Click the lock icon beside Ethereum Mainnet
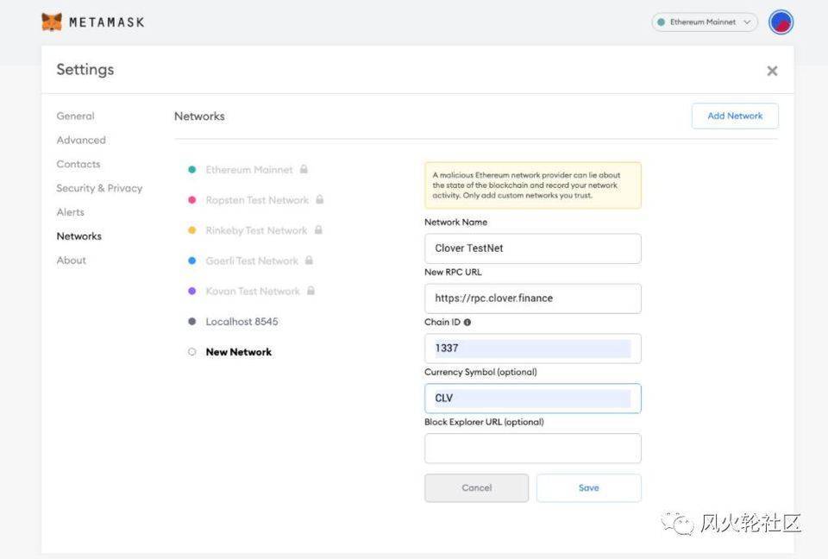Screen dimensions: 828x559 [304, 169]
